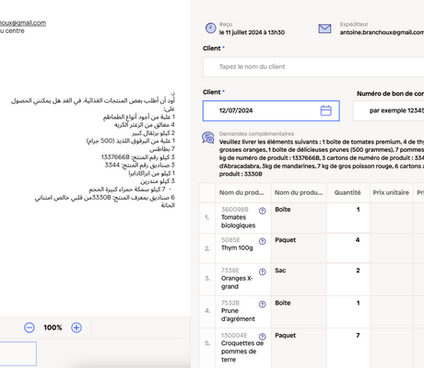Select the Thym 100g product cell
Image resolution: width=424 pixels, height=368 pixels.
click(x=243, y=248)
